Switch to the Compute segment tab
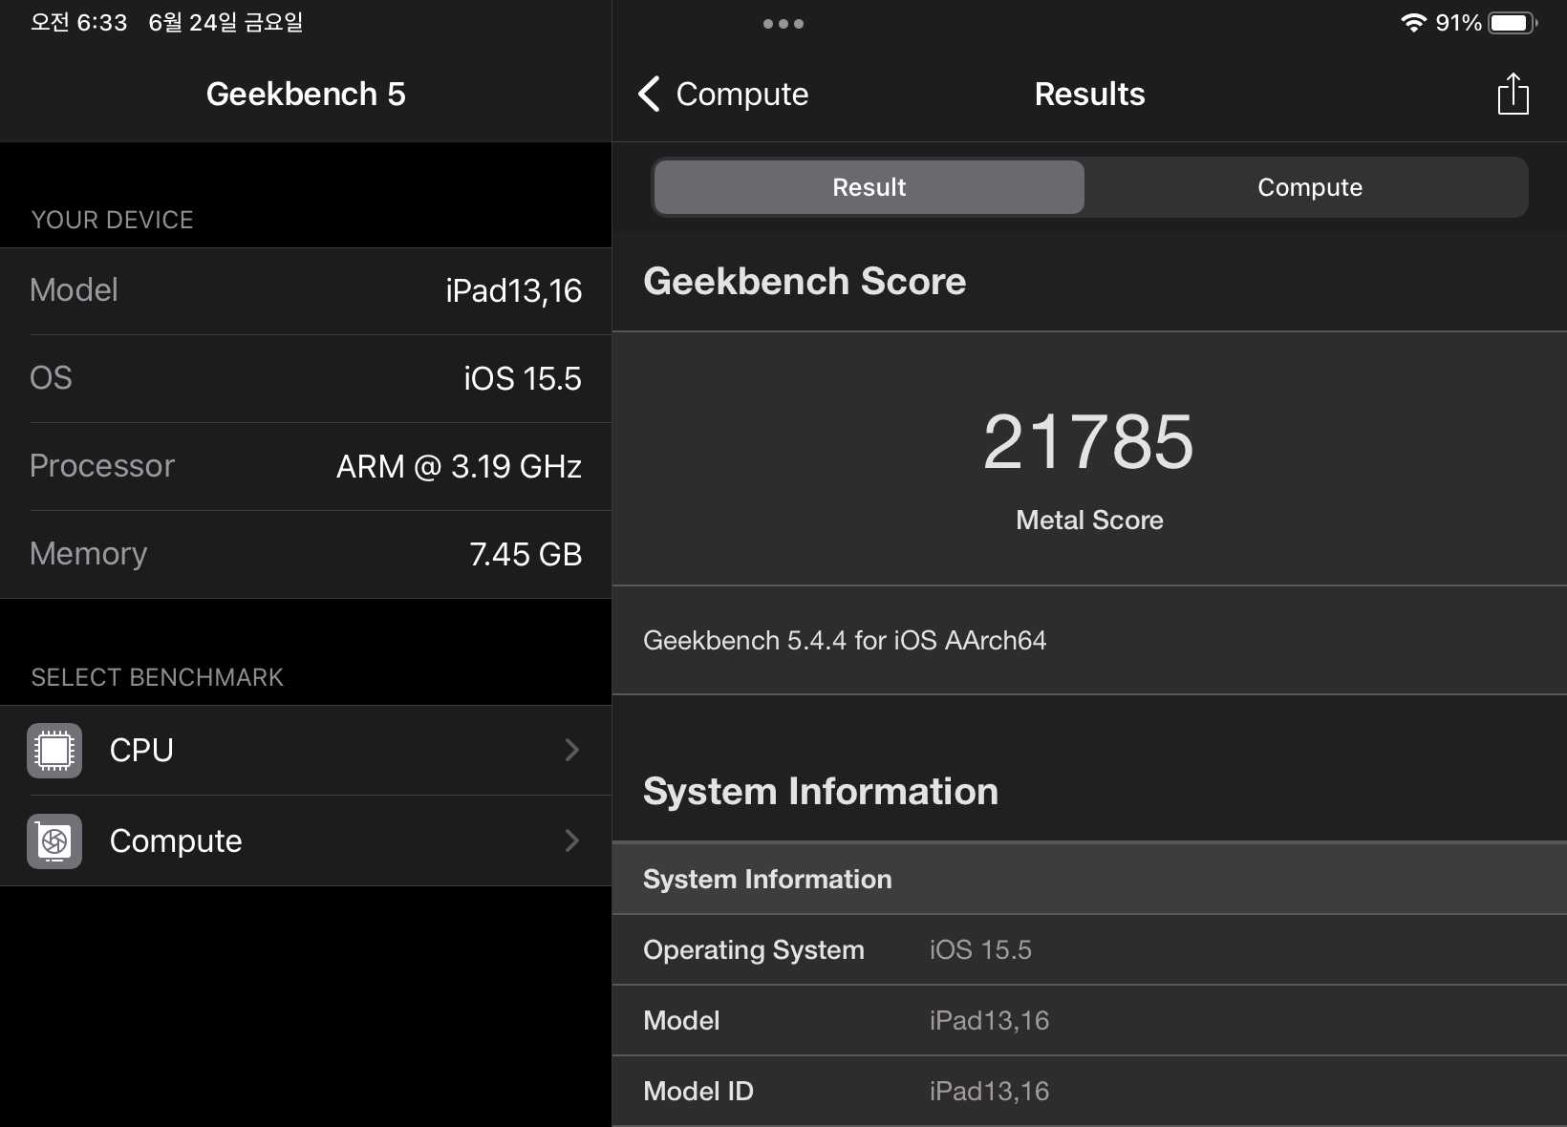Screen dimensions: 1567x1127 tap(1309, 187)
